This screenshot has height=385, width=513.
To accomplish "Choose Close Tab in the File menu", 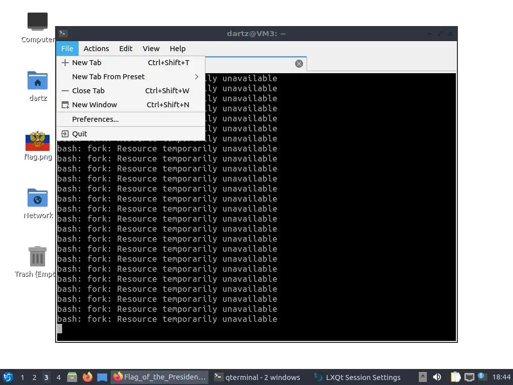I will (131, 91).
